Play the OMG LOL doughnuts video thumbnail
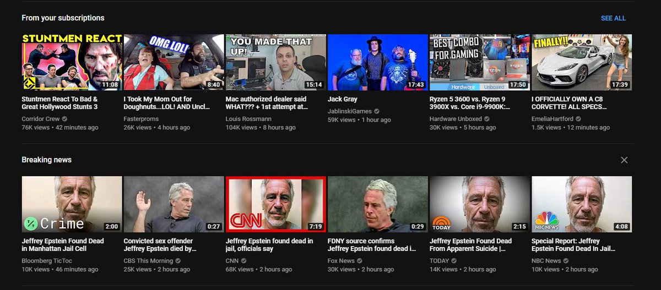The width and height of the screenshot is (661, 290). (174, 62)
